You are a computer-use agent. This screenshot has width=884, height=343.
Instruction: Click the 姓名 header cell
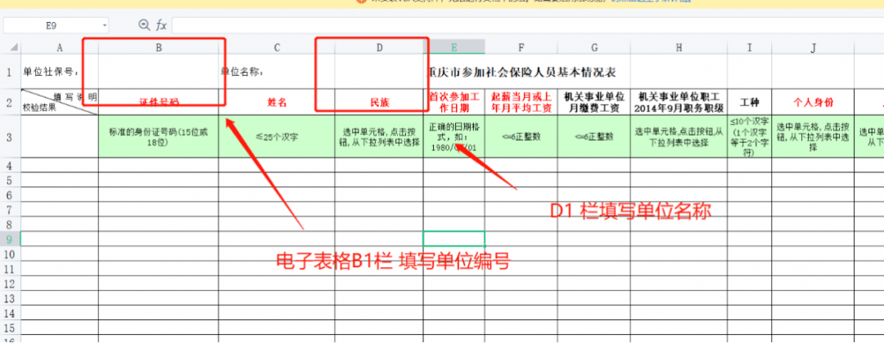coord(277,102)
